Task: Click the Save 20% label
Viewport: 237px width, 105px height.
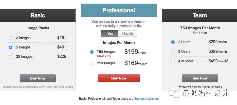Action: [104, 56]
